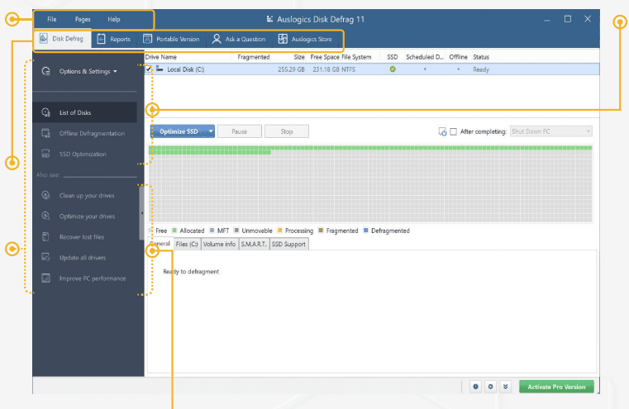Open the Ask a Question tab
Screen dimensions: 629x409
[x=239, y=39]
